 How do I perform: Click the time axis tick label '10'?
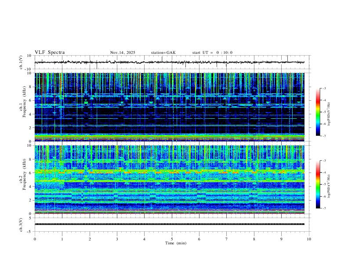309,239
